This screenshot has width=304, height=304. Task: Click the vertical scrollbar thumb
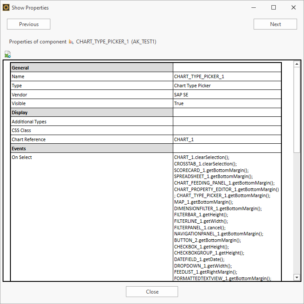(297, 109)
